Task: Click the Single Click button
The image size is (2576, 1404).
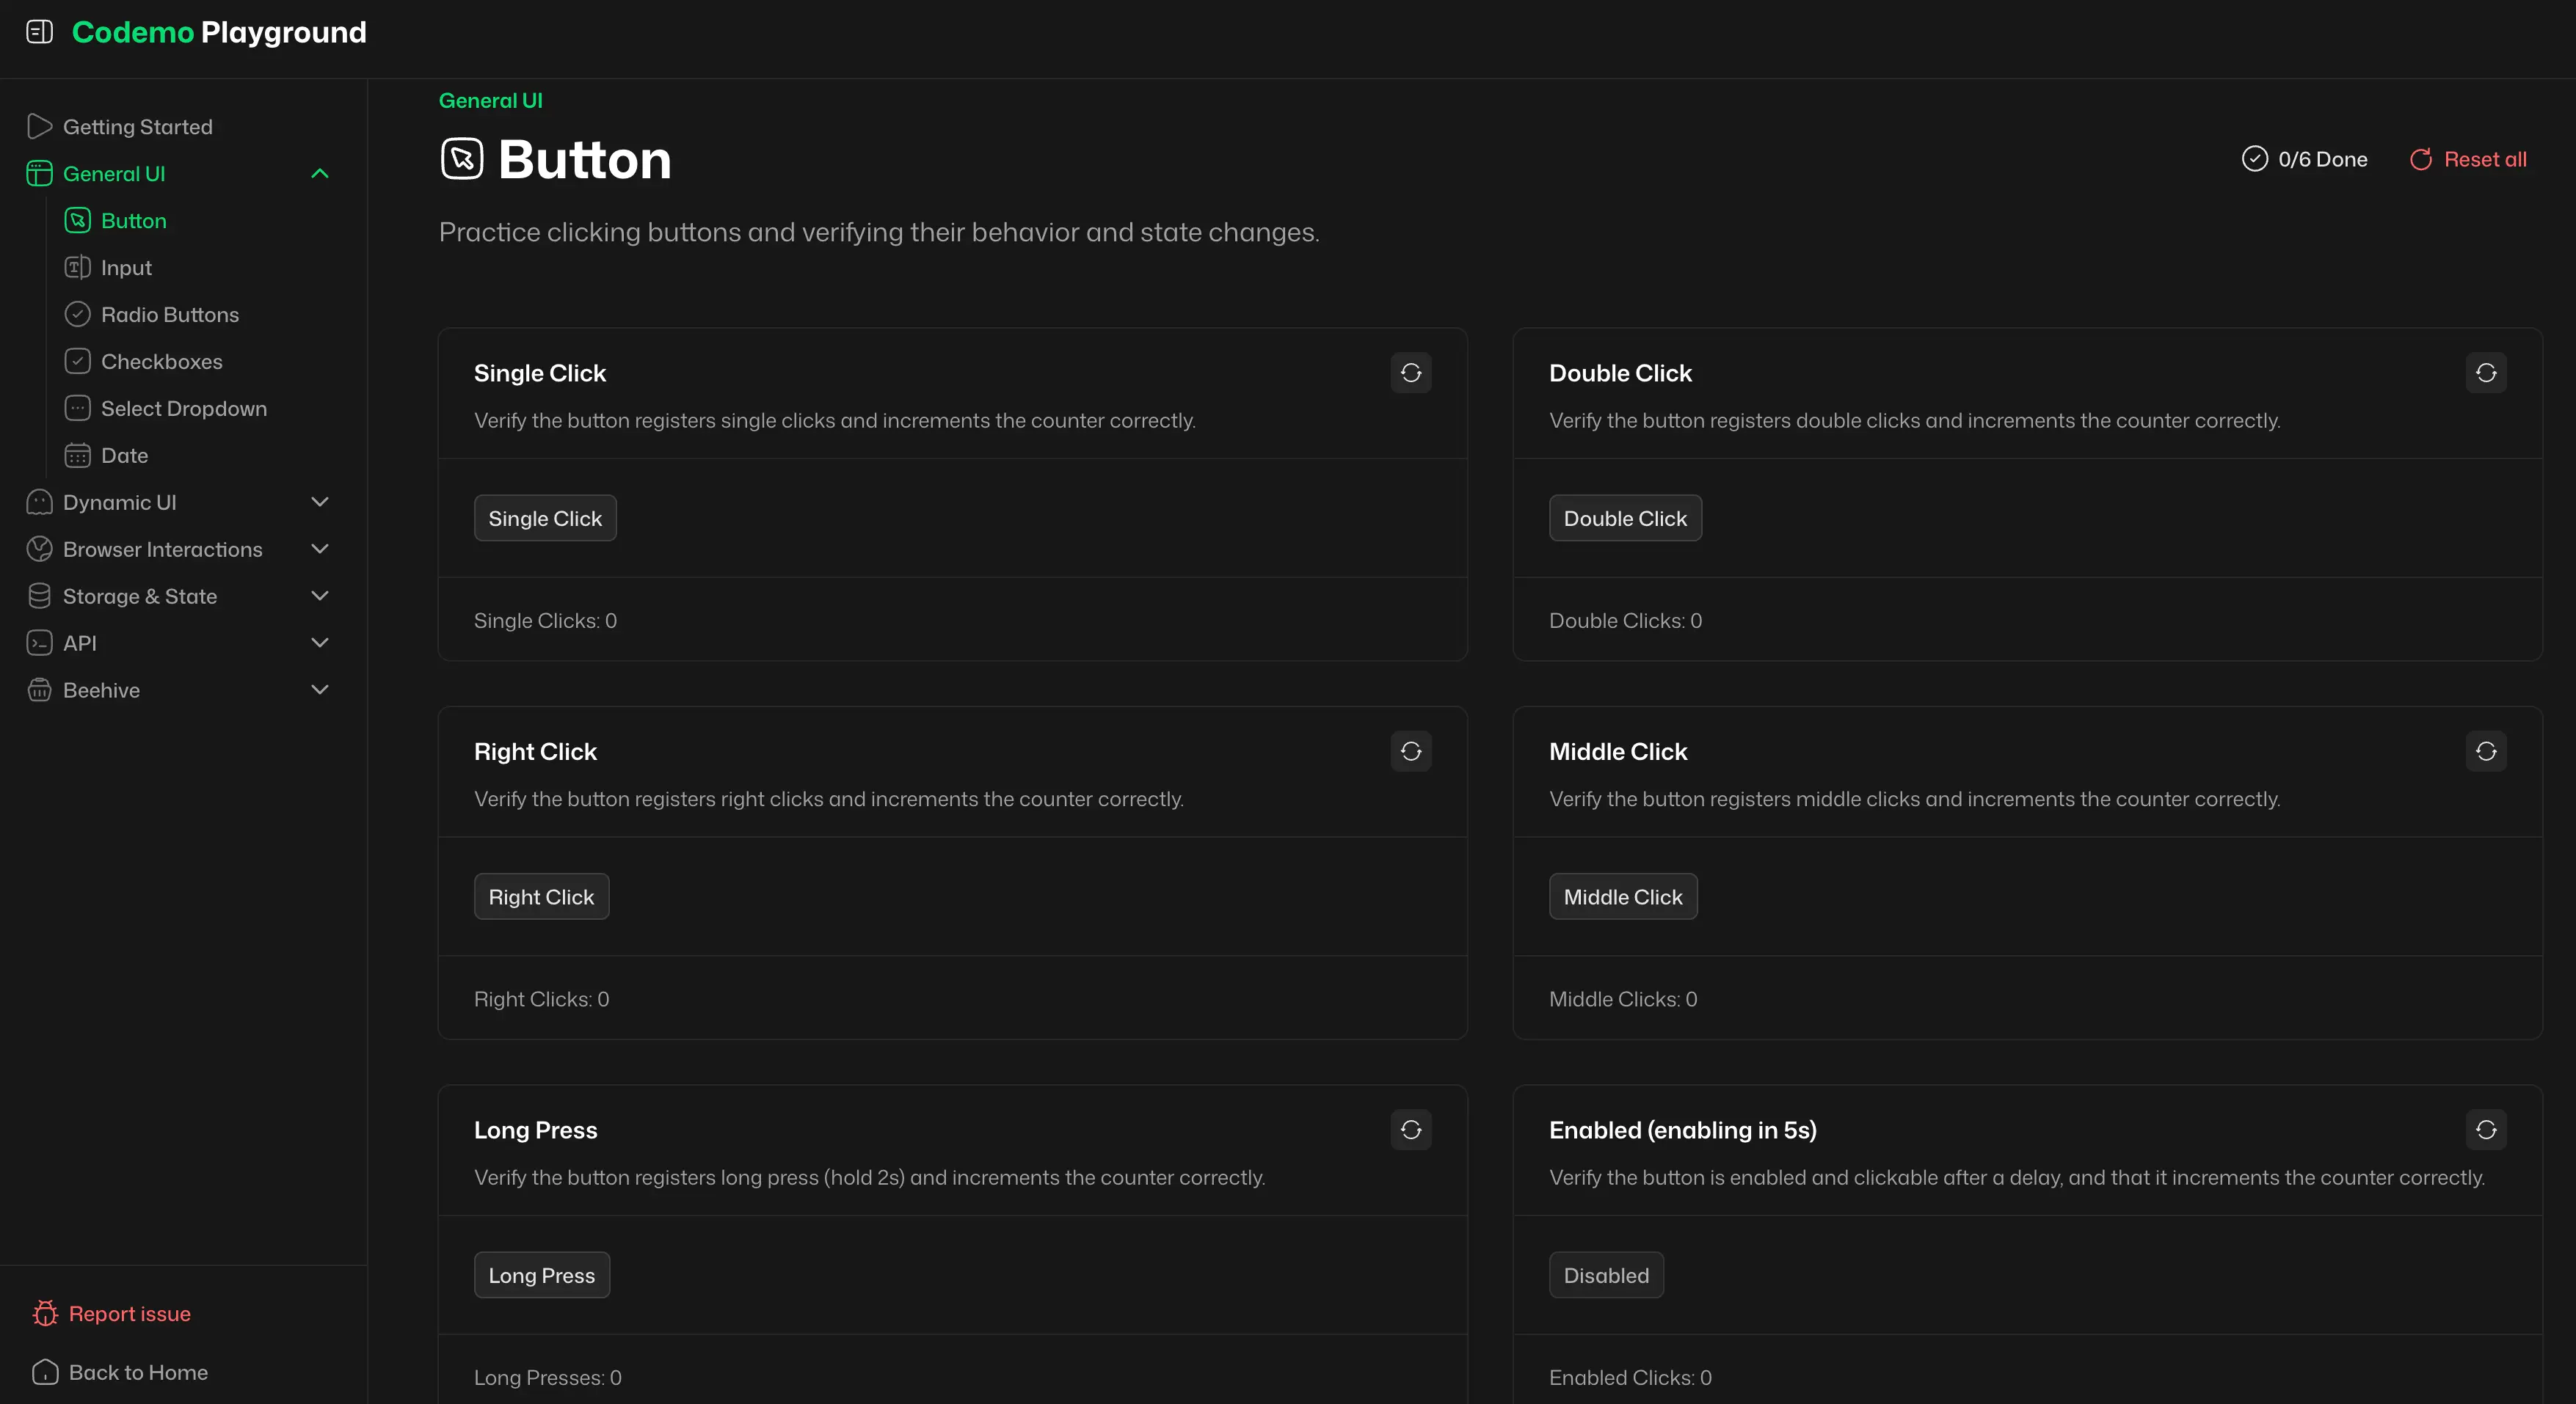Action: point(545,519)
